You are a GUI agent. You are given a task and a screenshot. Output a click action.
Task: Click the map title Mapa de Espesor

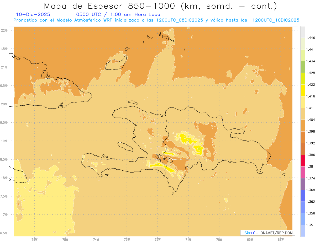click(x=160, y=6)
